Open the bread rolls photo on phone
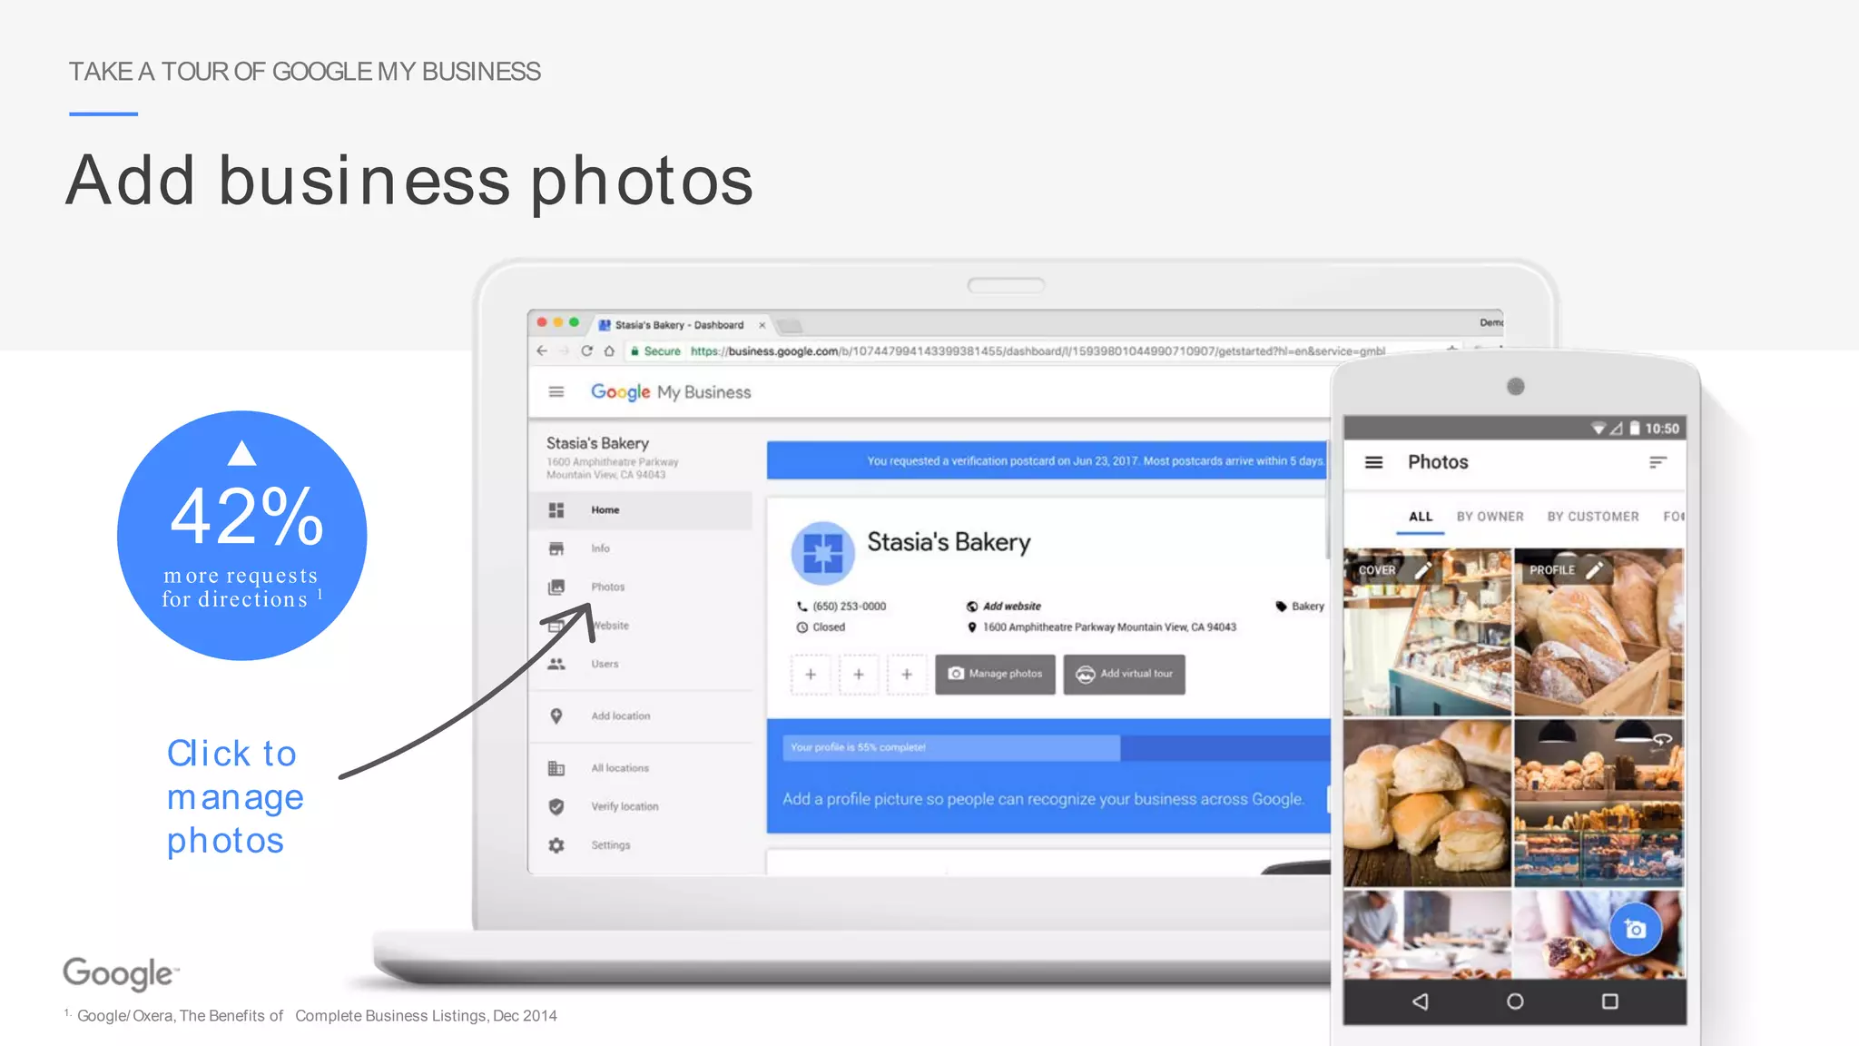Viewport: 1859px width, 1046px height. (1427, 803)
